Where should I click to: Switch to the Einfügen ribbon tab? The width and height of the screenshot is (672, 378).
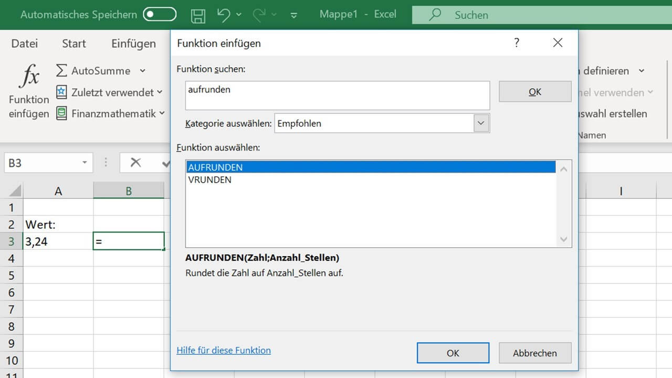(x=133, y=44)
